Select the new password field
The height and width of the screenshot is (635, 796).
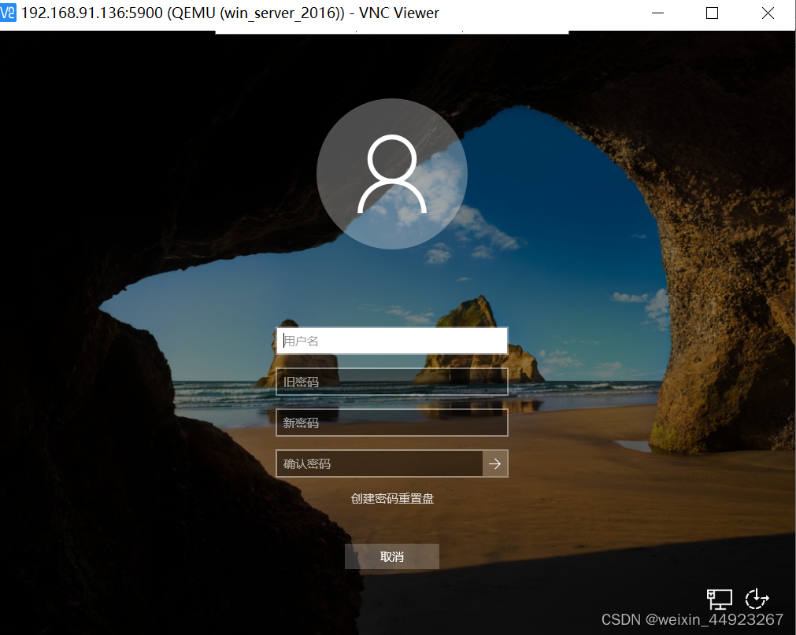(391, 423)
